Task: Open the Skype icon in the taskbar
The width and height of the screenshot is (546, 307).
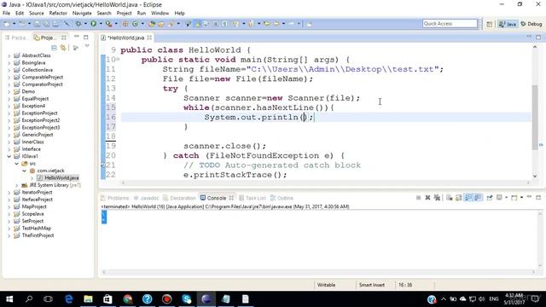Action: coord(187,299)
